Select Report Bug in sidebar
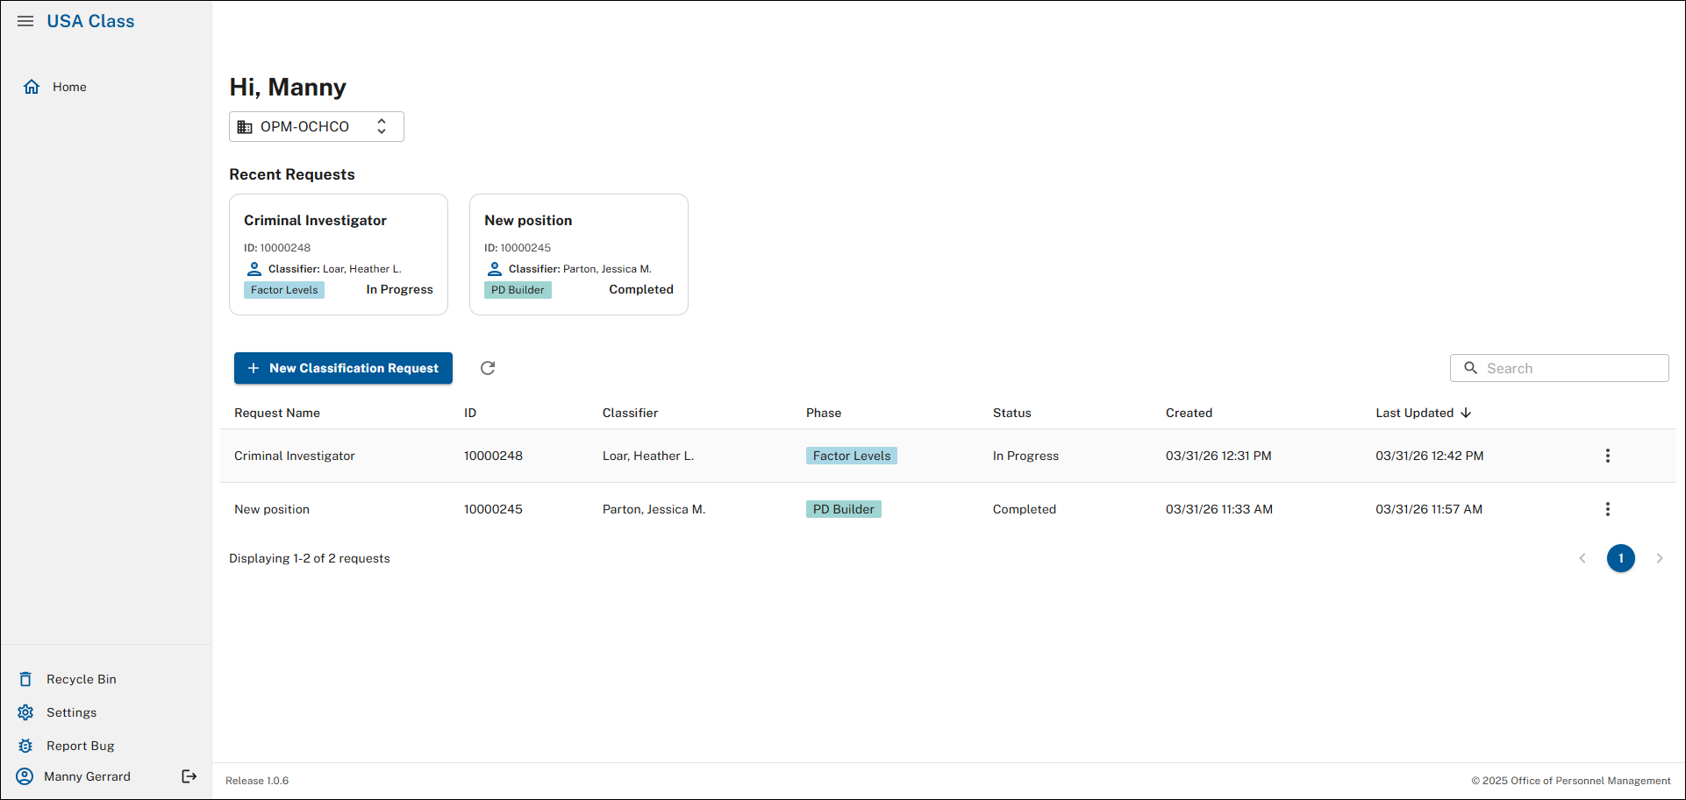The width and height of the screenshot is (1686, 800). pos(81,746)
